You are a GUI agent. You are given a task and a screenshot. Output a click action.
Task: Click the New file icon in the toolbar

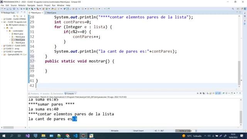point(2,9)
